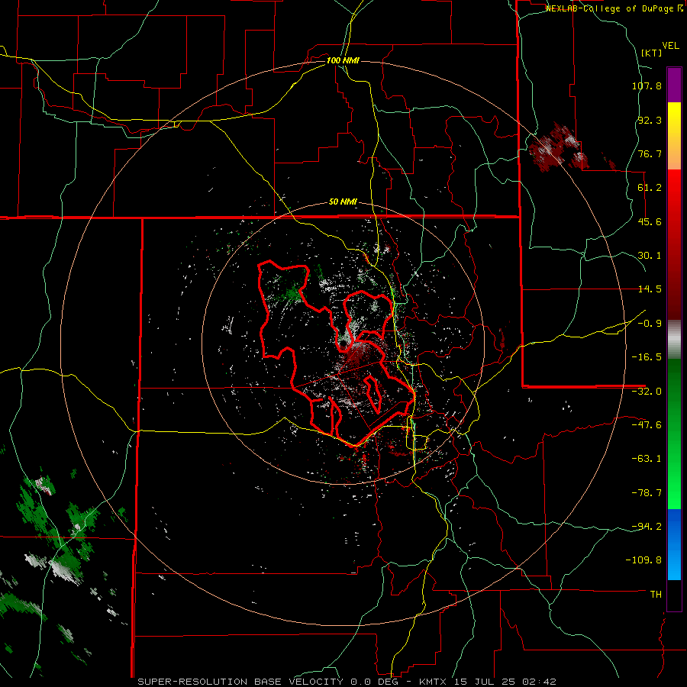This screenshot has width=687, height=687.
Task: Click the [KT] units label
Action: click(x=652, y=53)
